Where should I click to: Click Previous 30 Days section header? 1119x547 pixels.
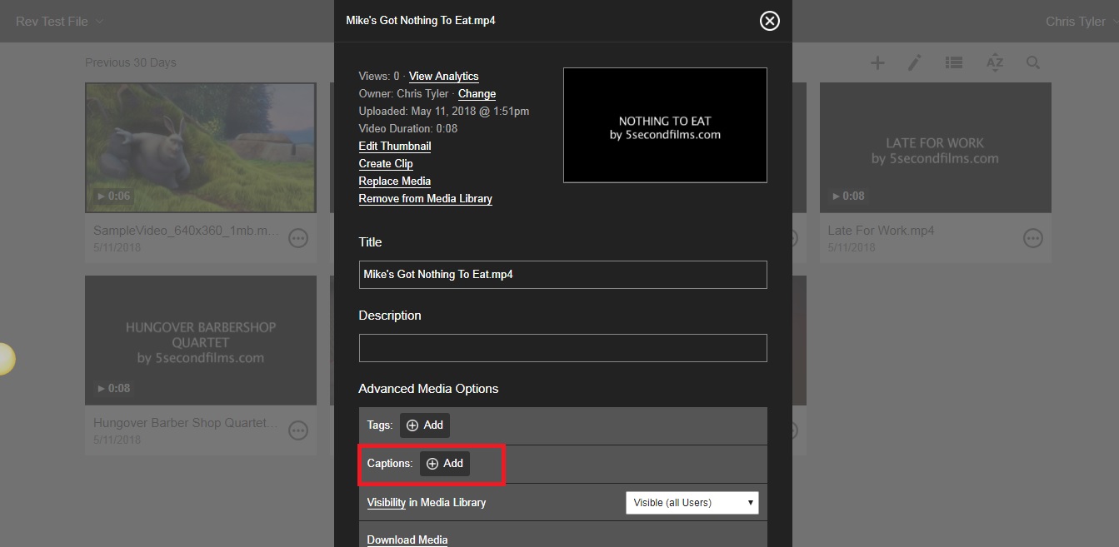(x=131, y=62)
